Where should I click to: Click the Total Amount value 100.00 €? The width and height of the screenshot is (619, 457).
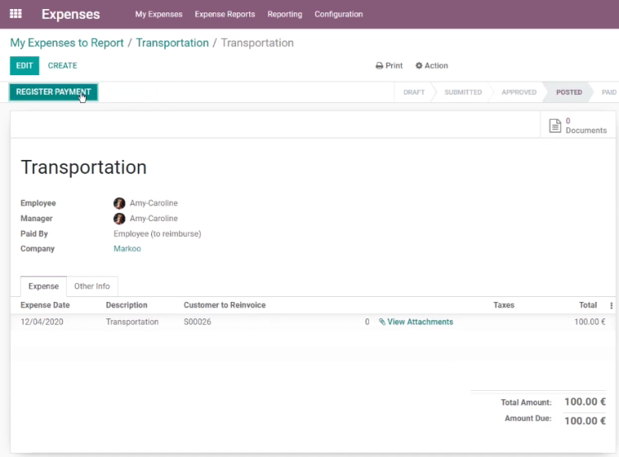[585, 402]
